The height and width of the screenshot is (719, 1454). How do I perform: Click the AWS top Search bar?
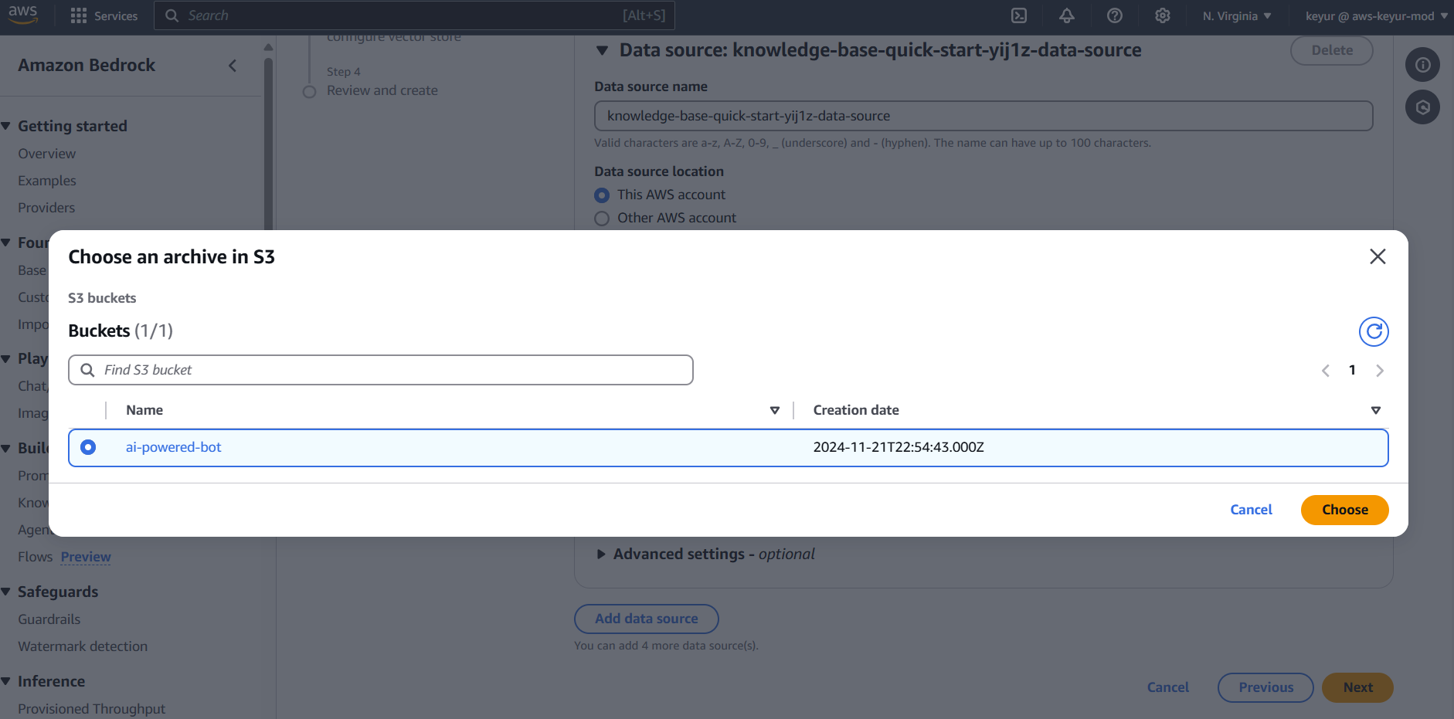[414, 15]
